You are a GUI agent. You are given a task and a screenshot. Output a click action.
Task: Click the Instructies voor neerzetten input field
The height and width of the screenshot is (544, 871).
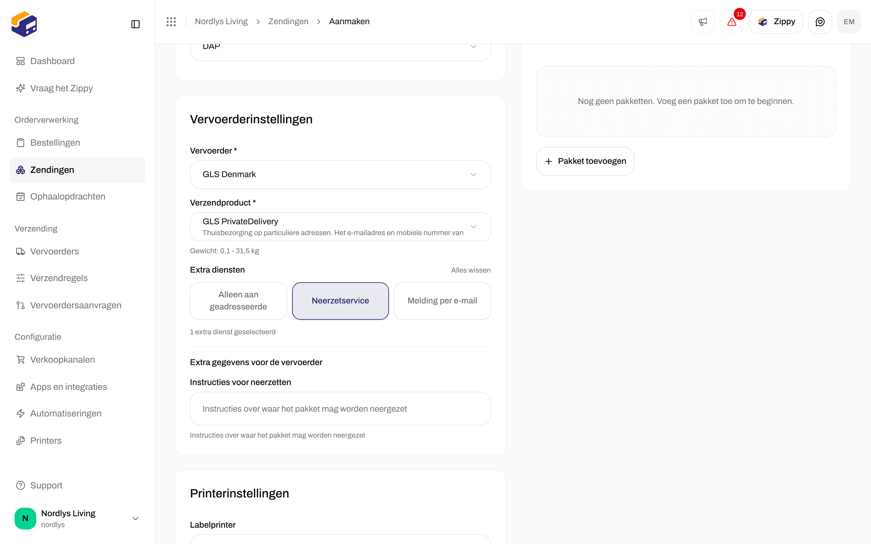coord(340,409)
